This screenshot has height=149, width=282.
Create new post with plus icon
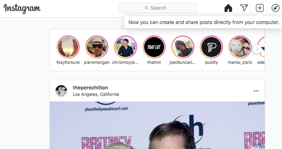coord(260,8)
